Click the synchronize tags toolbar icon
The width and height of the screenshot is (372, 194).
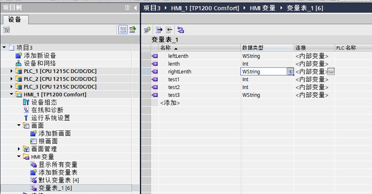click(181, 30)
